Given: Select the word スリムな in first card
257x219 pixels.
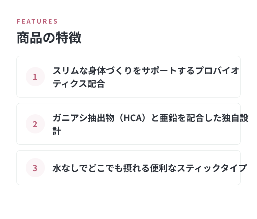Looking at the screenshot, I should coord(70,71).
